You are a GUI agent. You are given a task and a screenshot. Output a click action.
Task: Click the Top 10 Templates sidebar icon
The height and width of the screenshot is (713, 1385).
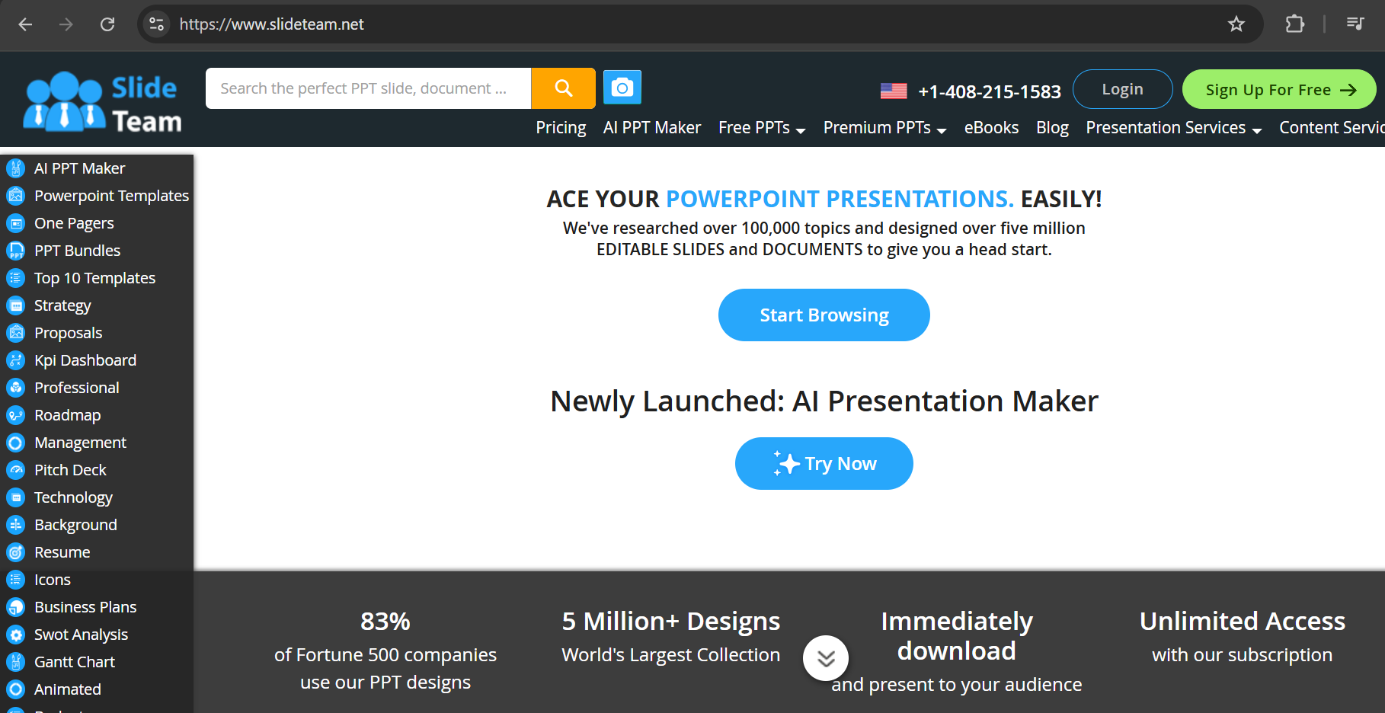pos(16,278)
